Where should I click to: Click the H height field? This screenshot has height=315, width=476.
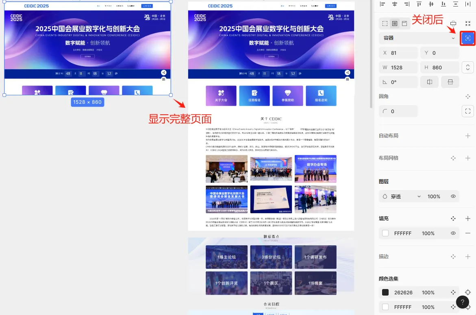pos(439,67)
